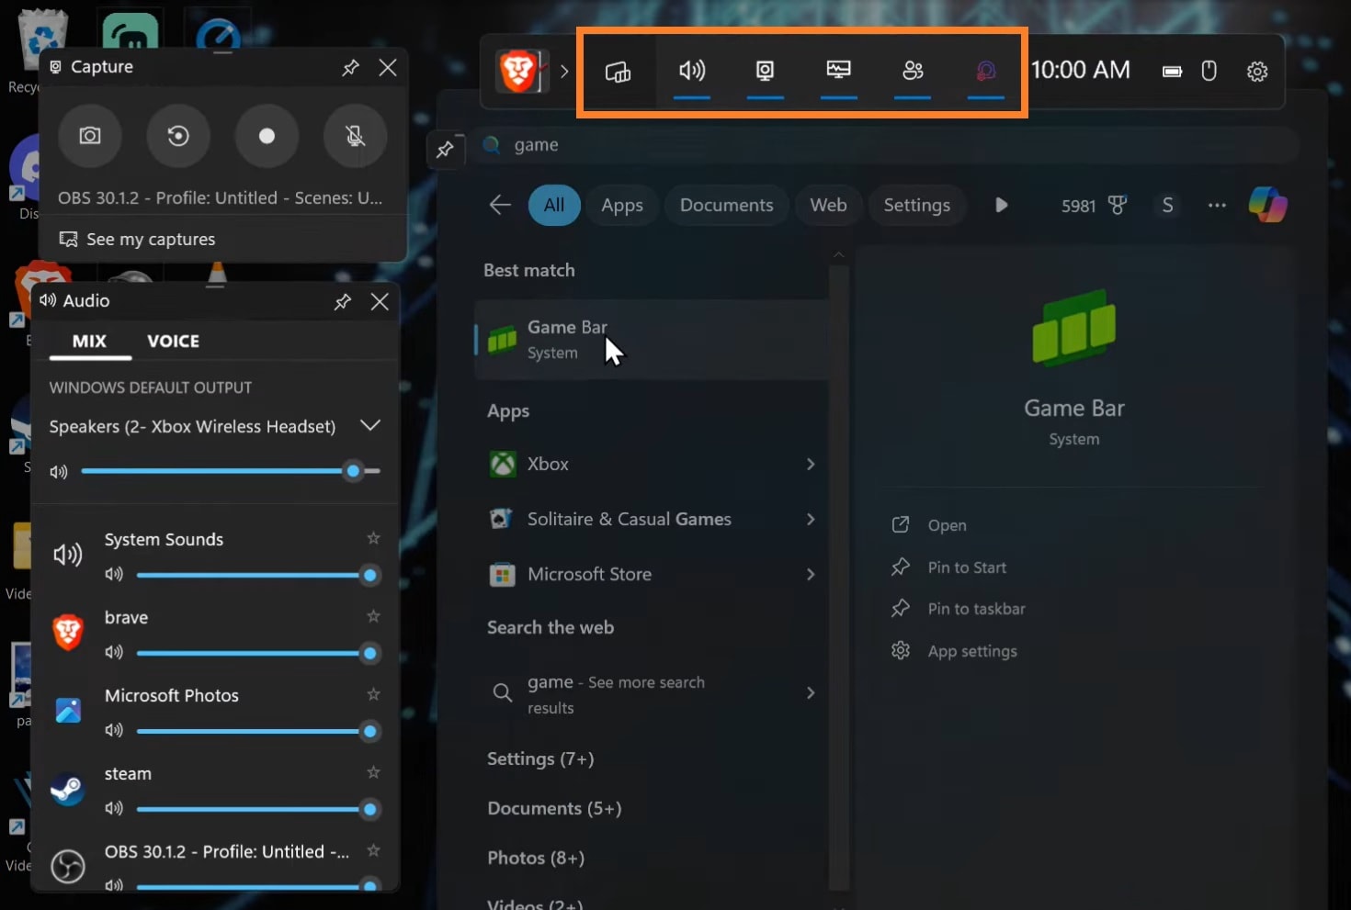Show more search filters with the play arrow
Viewport: 1351px width, 910px height.
[1002, 205]
